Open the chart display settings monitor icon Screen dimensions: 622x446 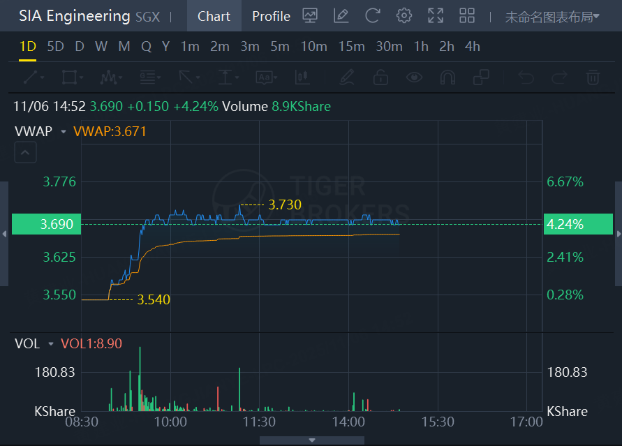point(310,16)
